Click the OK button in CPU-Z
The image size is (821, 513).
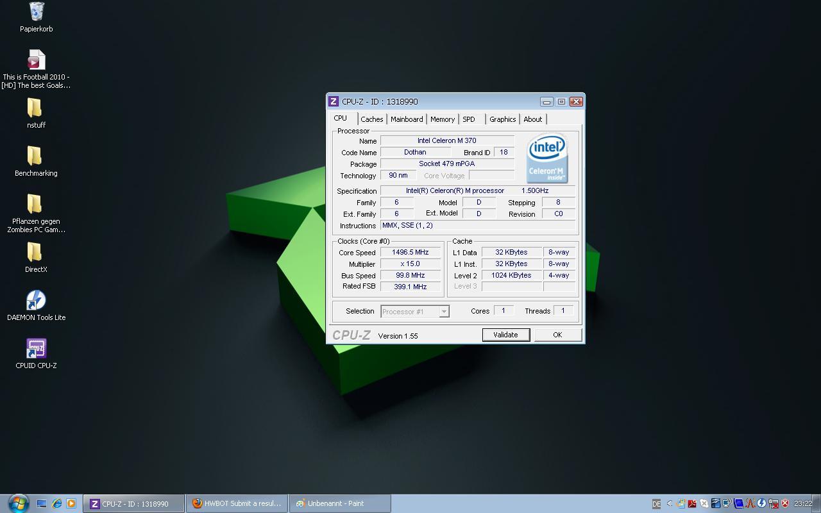(557, 335)
